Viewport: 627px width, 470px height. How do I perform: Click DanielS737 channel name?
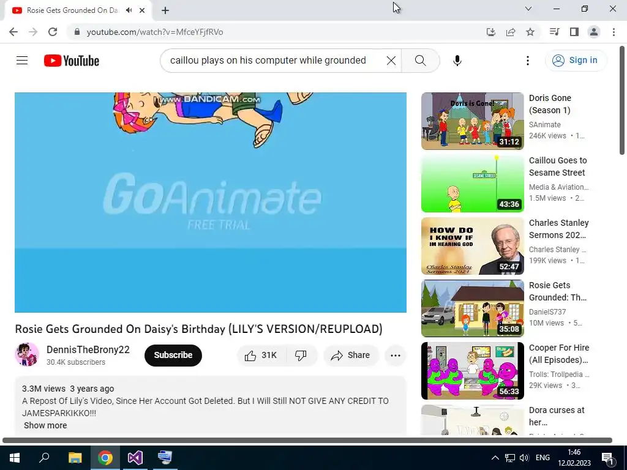pyautogui.click(x=547, y=311)
